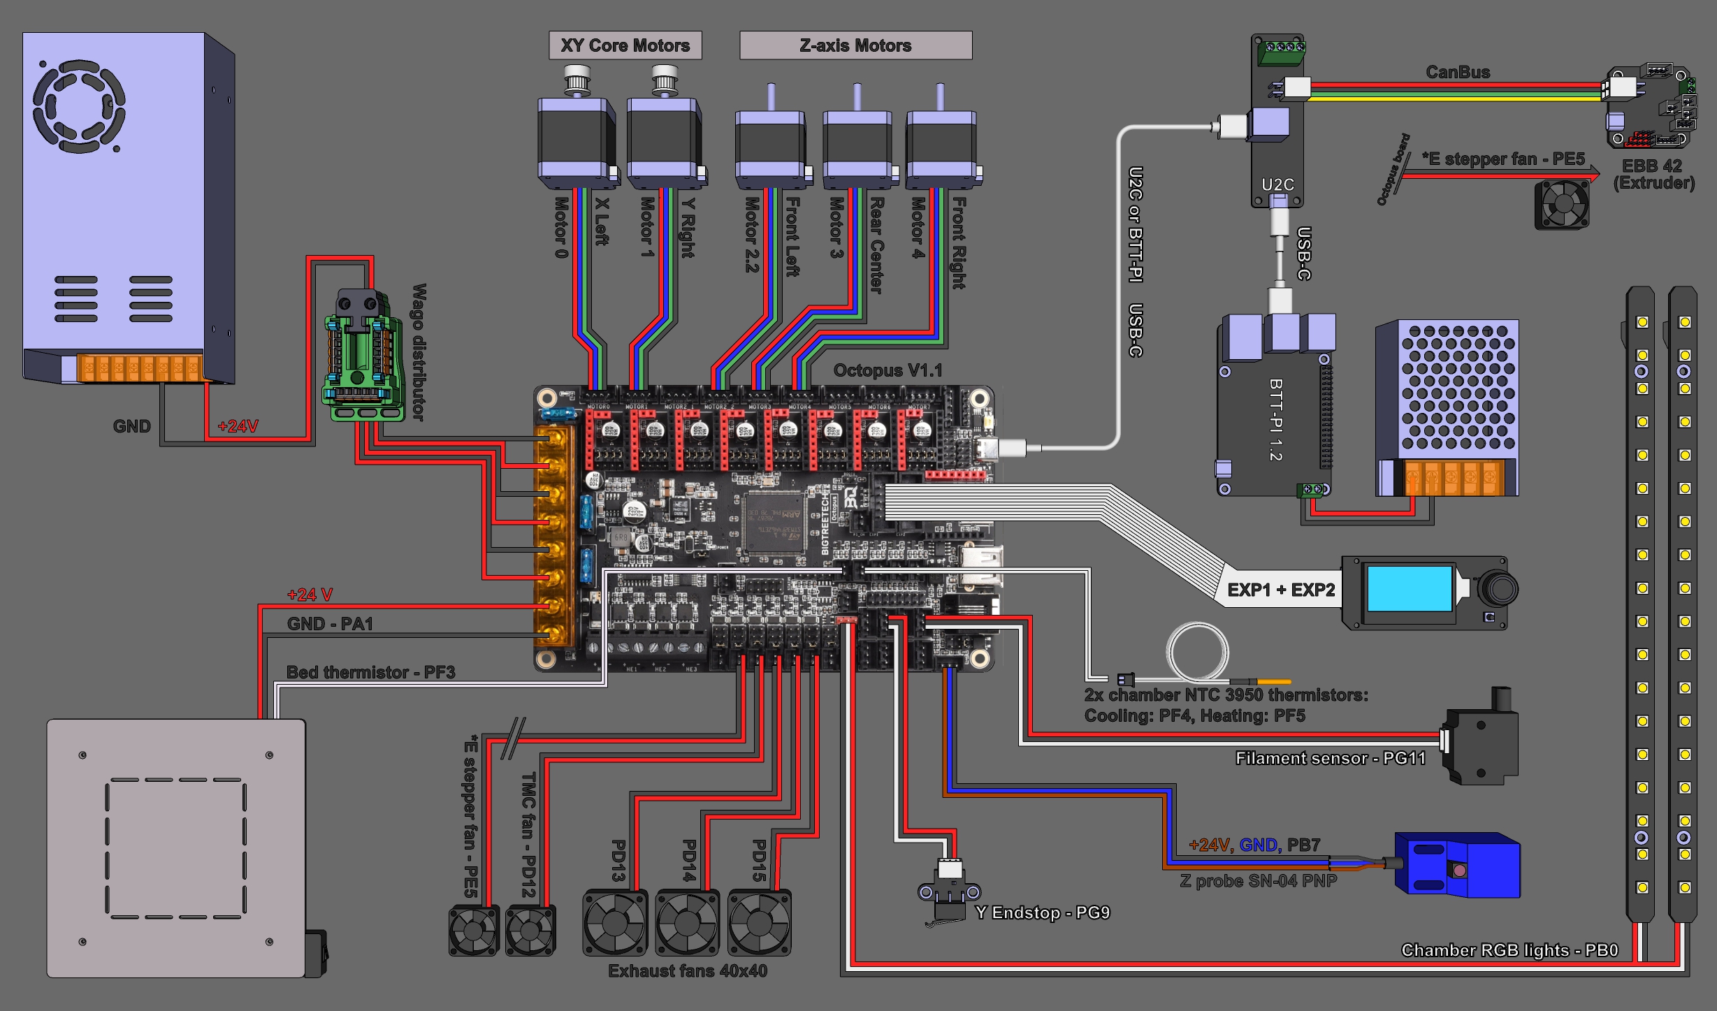Image resolution: width=1717 pixels, height=1011 pixels.
Task: Click the '+24V' label by the power supply
Action: click(x=238, y=426)
